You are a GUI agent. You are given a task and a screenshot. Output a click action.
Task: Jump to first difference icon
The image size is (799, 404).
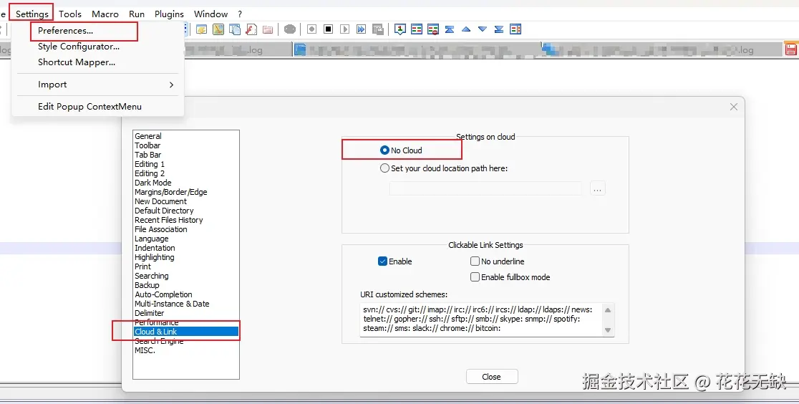(x=450, y=29)
